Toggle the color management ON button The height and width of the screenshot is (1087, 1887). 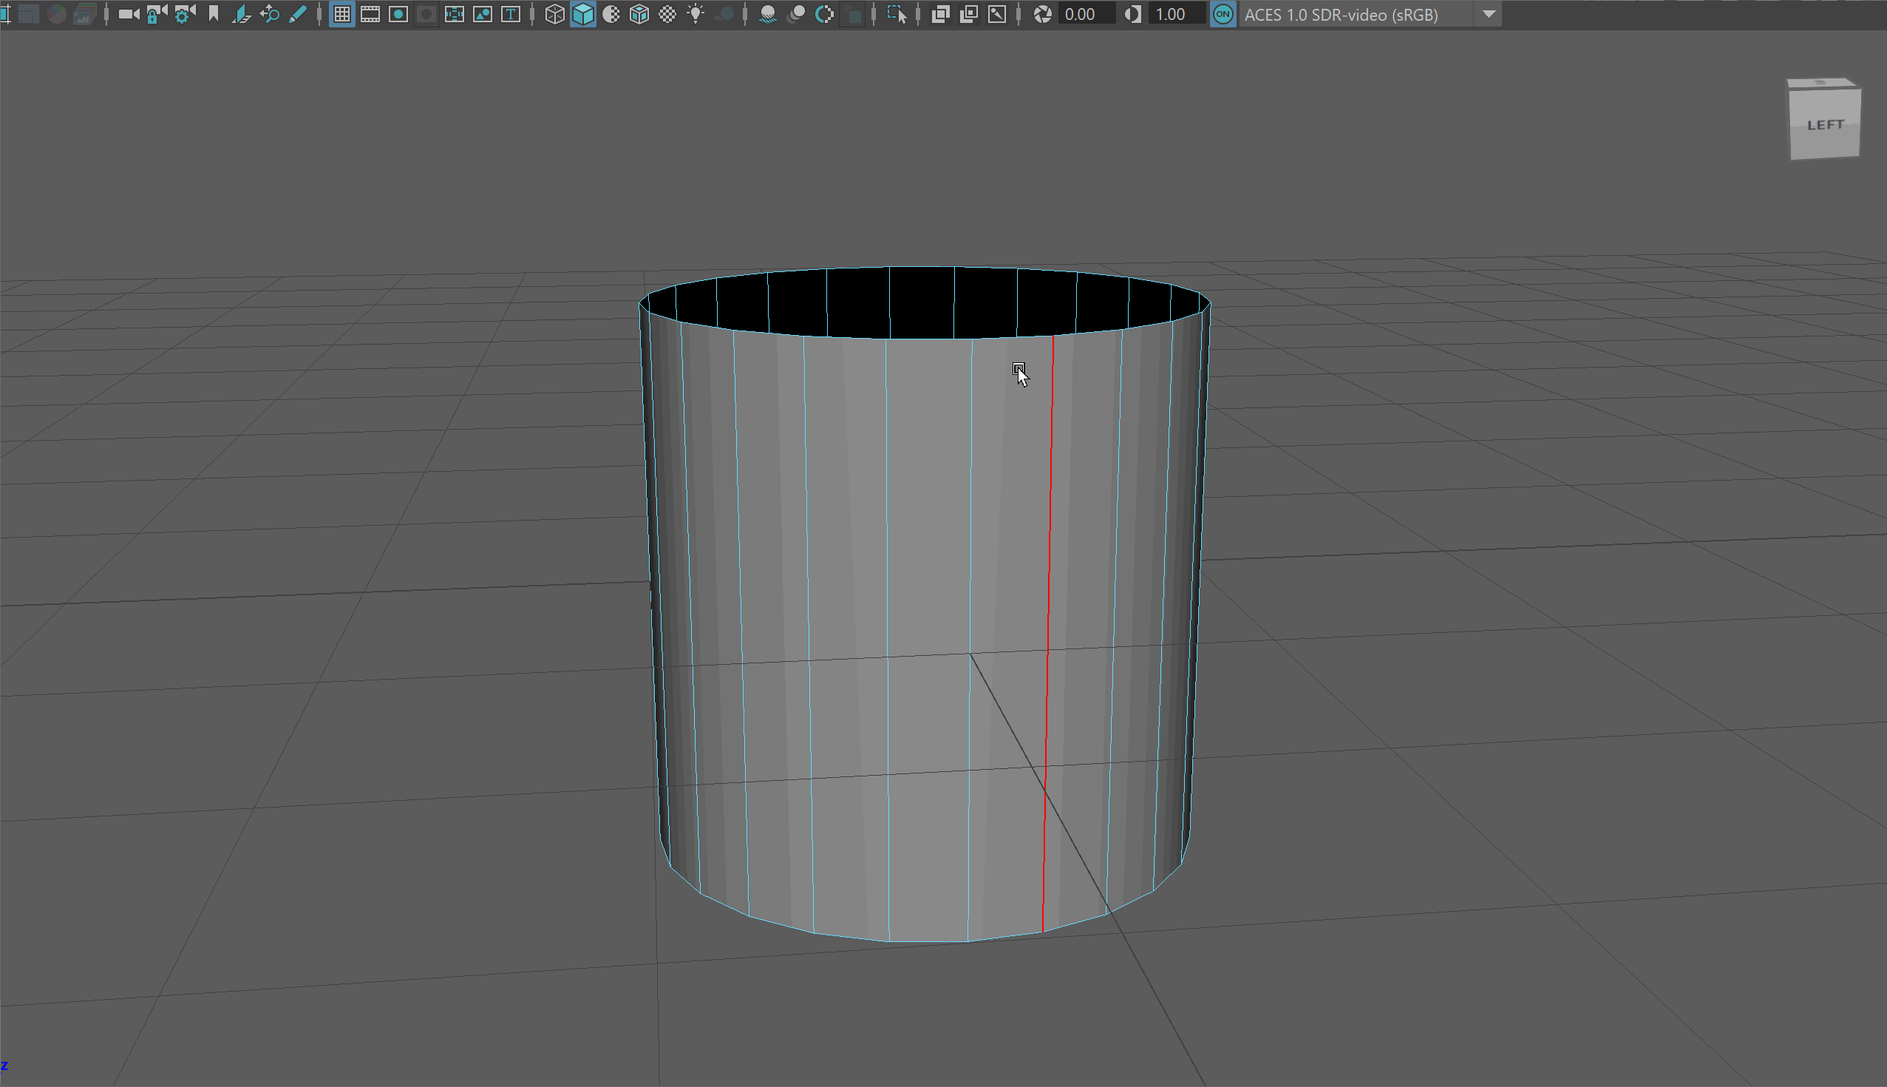coord(1223,14)
